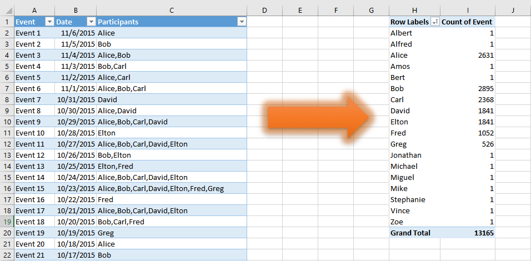
Task: Click pivot count value 526
Action: coord(468,144)
